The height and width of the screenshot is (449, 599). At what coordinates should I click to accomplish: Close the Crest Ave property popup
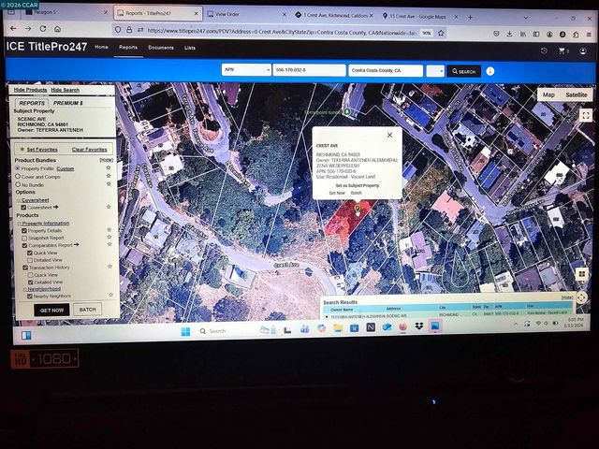pos(389,135)
